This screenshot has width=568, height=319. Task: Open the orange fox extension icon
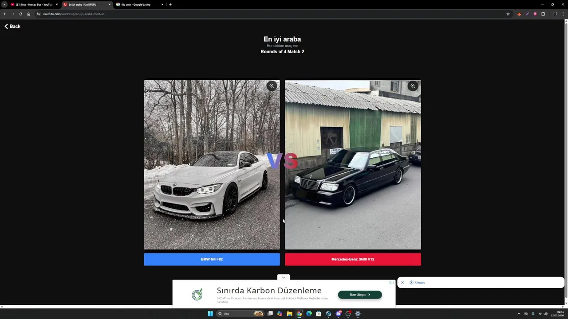click(519, 14)
